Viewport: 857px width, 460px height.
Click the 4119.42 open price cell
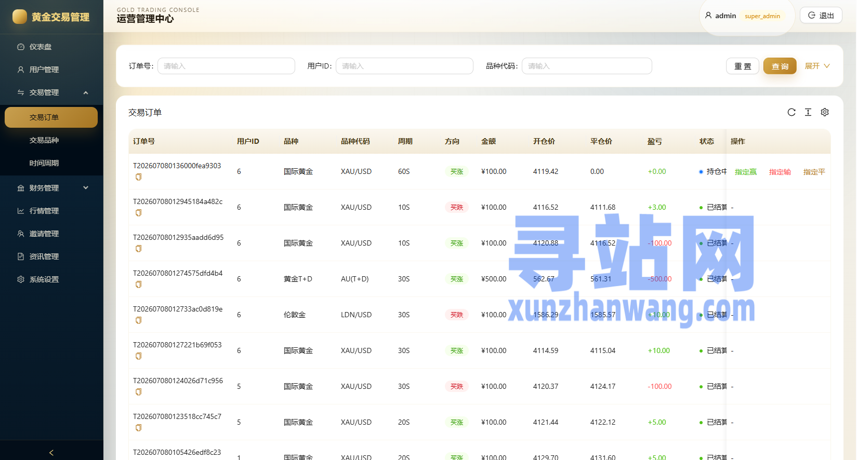(x=546, y=171)
